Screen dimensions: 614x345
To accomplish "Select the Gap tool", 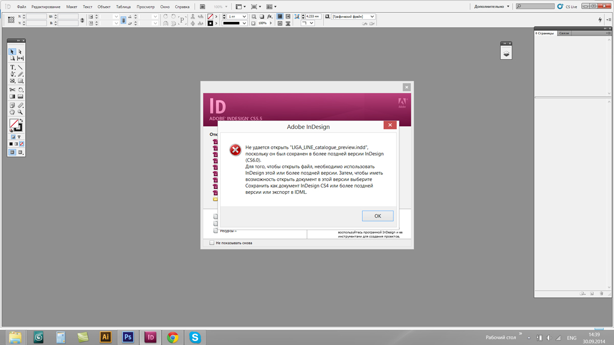I will 20,58.
